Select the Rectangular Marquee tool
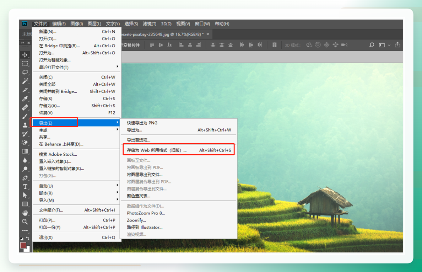 tap(25, 64)
